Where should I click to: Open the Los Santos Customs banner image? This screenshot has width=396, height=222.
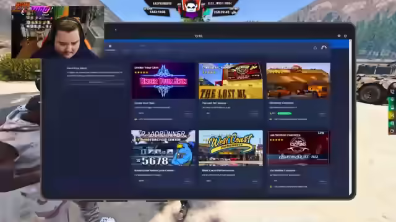point(298,148)
